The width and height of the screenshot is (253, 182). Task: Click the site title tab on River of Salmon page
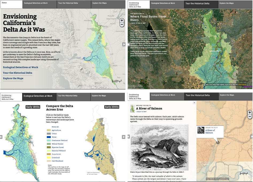[139, 96]
